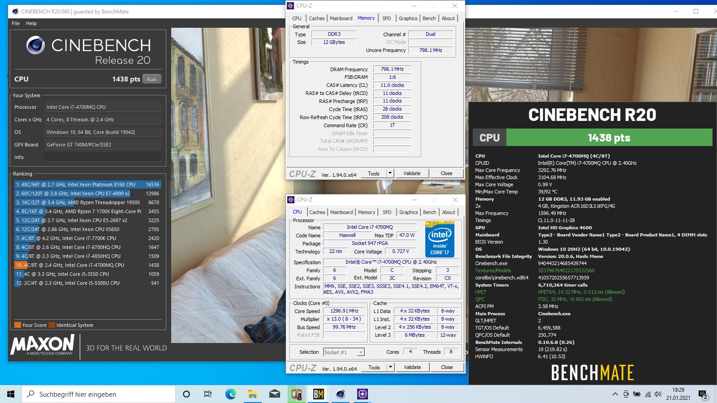717x403 pixels.
Task: Click the Cinebench sphere logo
Action: (35, 45)
